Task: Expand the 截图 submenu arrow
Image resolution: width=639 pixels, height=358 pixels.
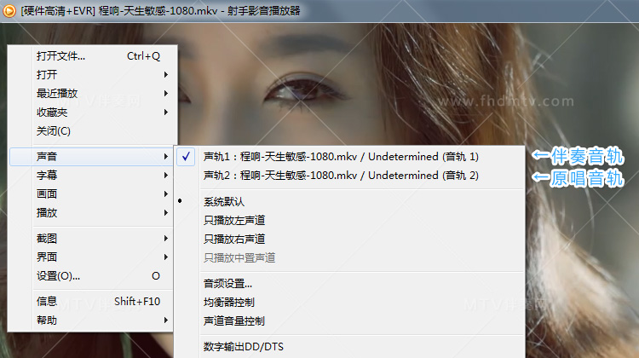Action: pos(166,238)
